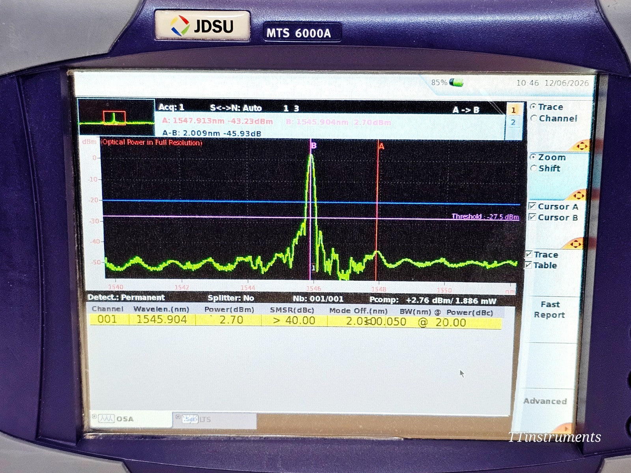Click the cursor A readout 1547.913nm
Image resolution: width=631 pixels, height=473 pixels.
pyautogui.click(x=217, y=121)
